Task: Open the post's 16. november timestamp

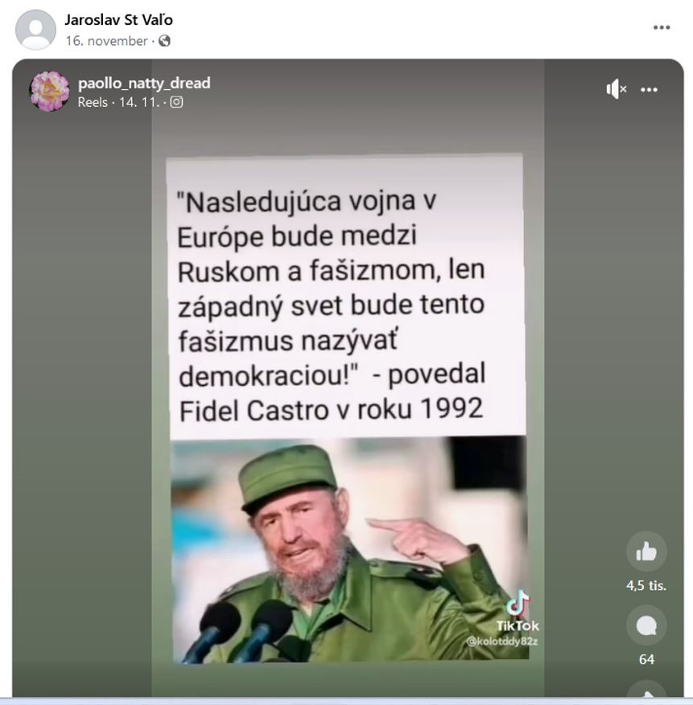Action: pos(107,41)
